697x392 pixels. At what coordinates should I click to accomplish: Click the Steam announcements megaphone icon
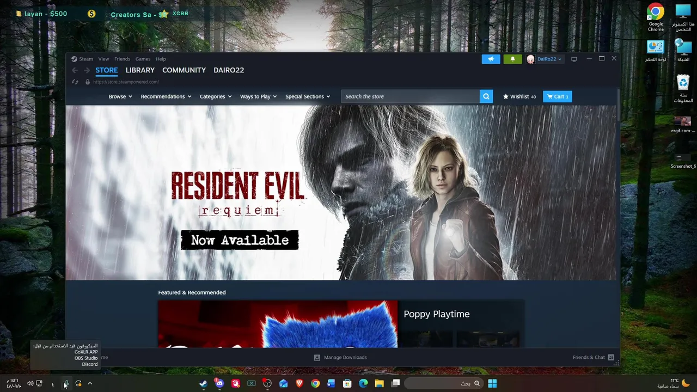click(x=491, y=59)
